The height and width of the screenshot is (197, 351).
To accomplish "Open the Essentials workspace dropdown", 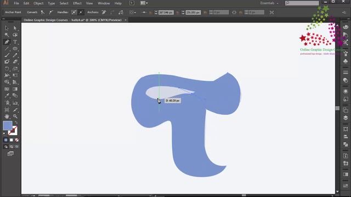I will coord(269,3).
